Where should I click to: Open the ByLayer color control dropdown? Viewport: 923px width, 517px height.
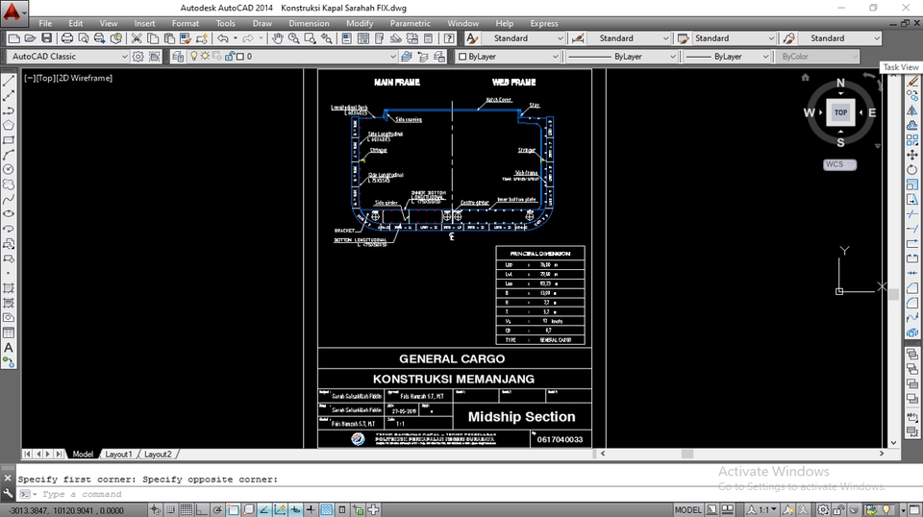tap(555, 57)
